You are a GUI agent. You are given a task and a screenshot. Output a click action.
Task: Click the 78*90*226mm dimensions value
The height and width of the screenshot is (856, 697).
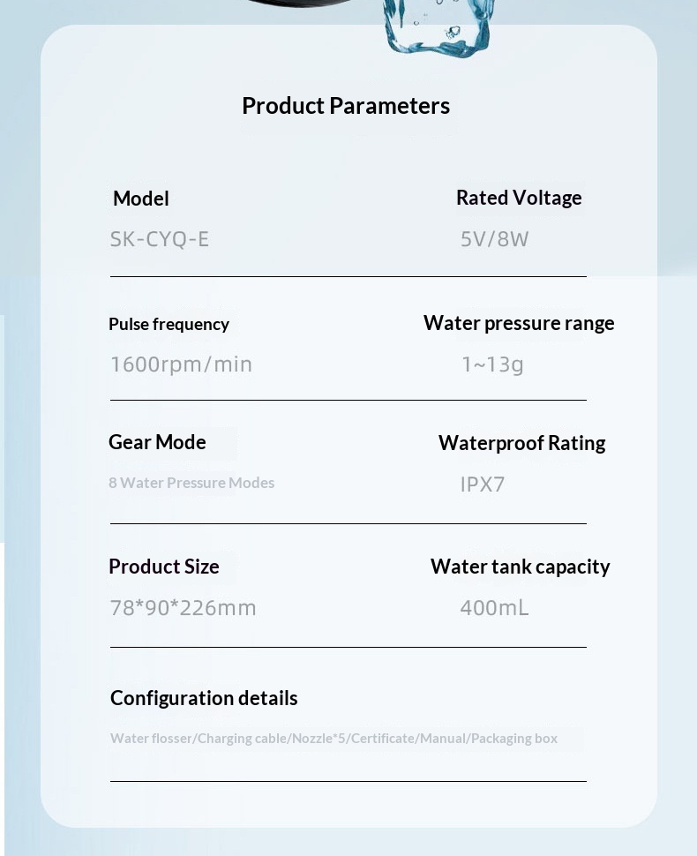click(183, 607)
